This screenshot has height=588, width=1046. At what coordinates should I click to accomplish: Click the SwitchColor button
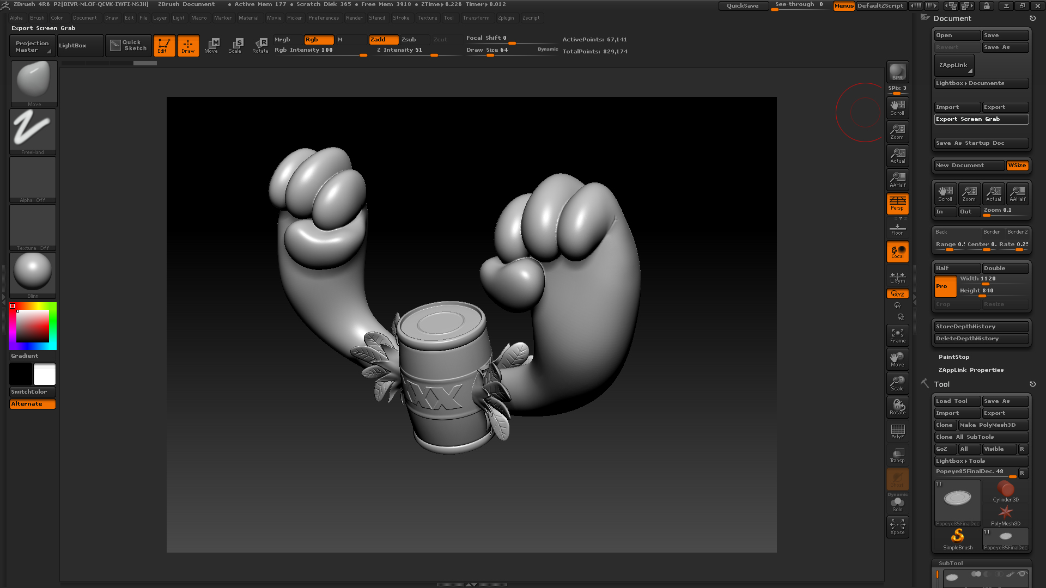click(x=33, y=392)
